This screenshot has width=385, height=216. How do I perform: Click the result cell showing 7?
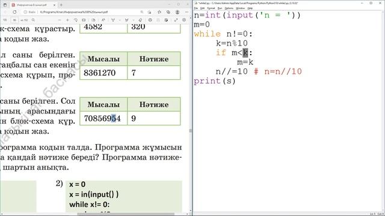(154, 73)
